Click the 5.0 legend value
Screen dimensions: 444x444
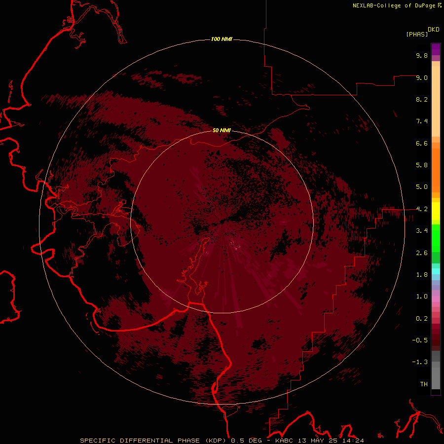click(x=422, y=187)
